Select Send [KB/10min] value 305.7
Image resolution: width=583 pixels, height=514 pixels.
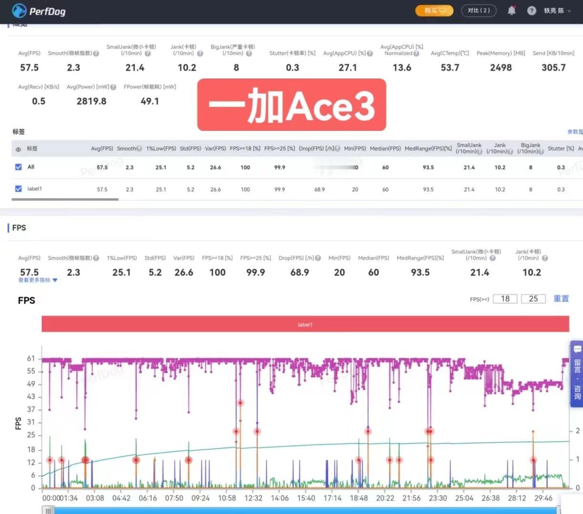point(553,68)
